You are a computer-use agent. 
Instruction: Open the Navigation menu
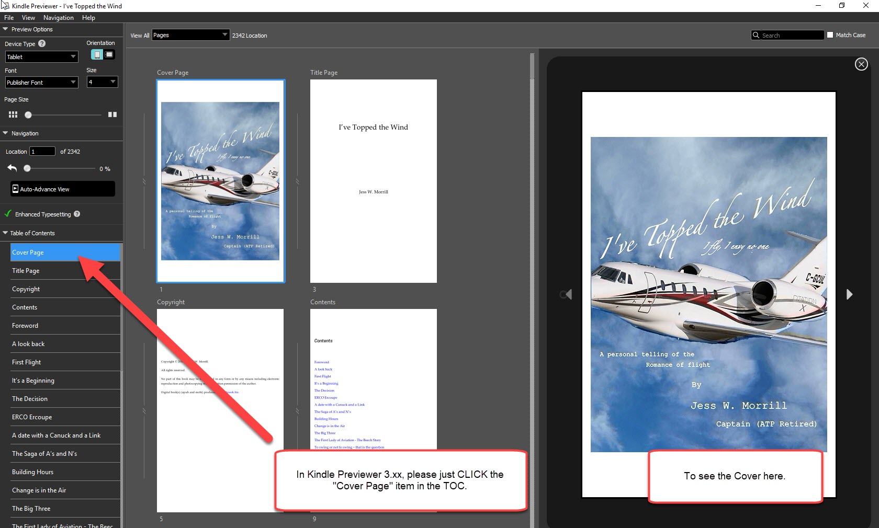[58, 18]
